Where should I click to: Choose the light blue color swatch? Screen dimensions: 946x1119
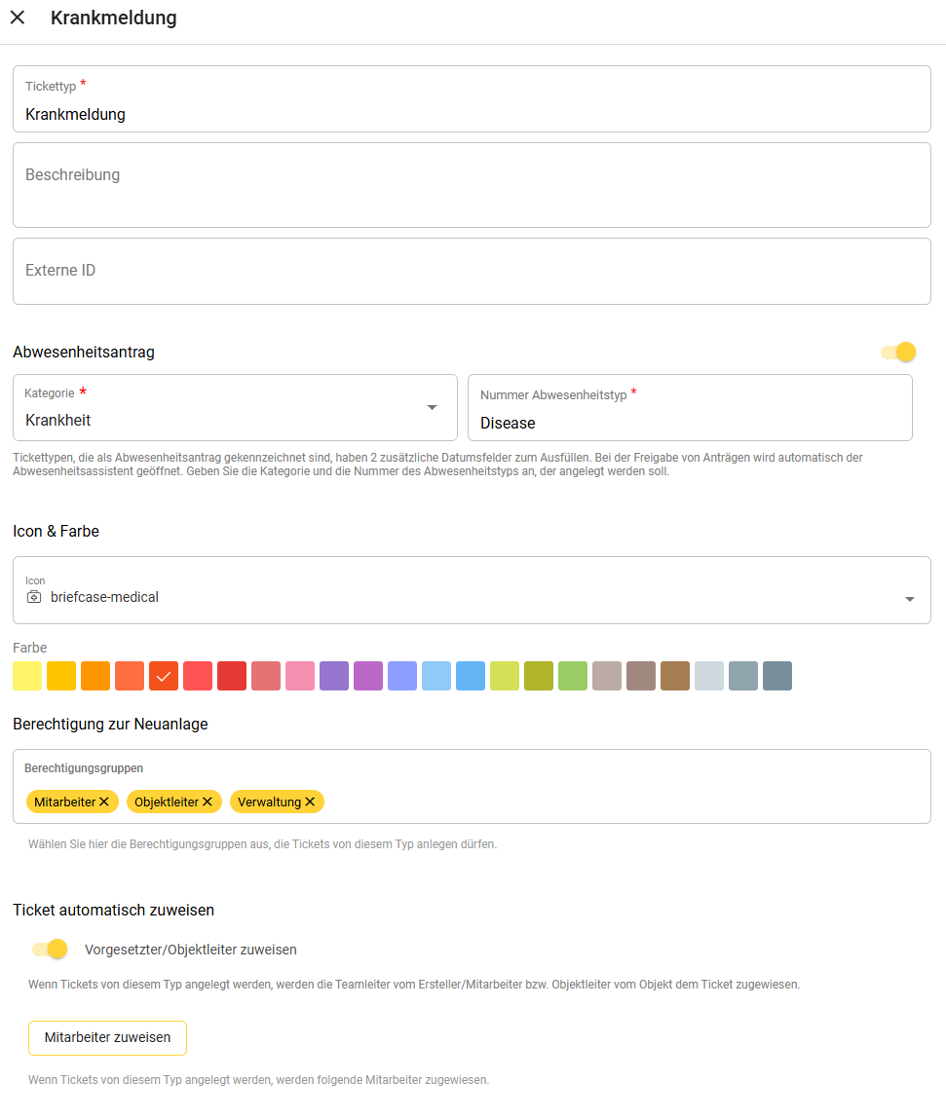(x=436, y=676)
